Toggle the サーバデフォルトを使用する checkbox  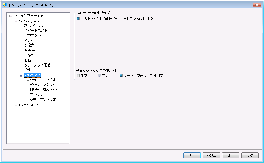coord(121,76)
